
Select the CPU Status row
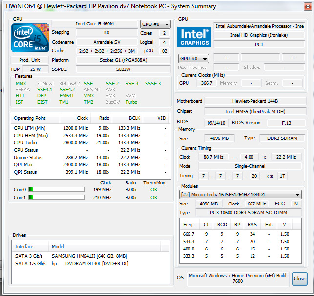90,150
